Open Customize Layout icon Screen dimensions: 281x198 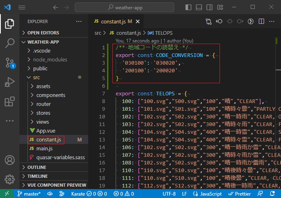(220, 7)
